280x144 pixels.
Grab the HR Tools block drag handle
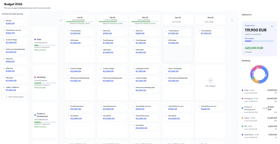point(4,21)
